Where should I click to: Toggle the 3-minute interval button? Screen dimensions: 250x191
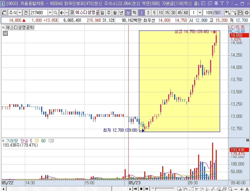(x=148, y=13)
